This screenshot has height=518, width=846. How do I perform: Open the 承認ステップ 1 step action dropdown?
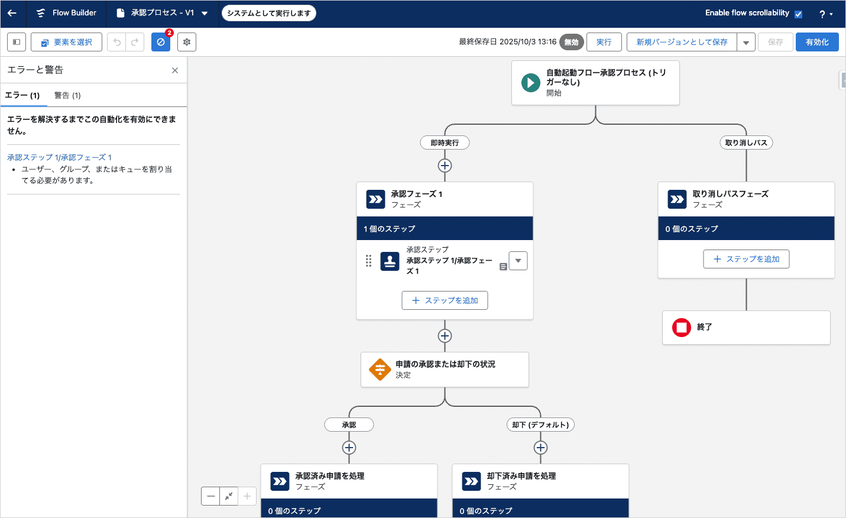tap(518, 261)
